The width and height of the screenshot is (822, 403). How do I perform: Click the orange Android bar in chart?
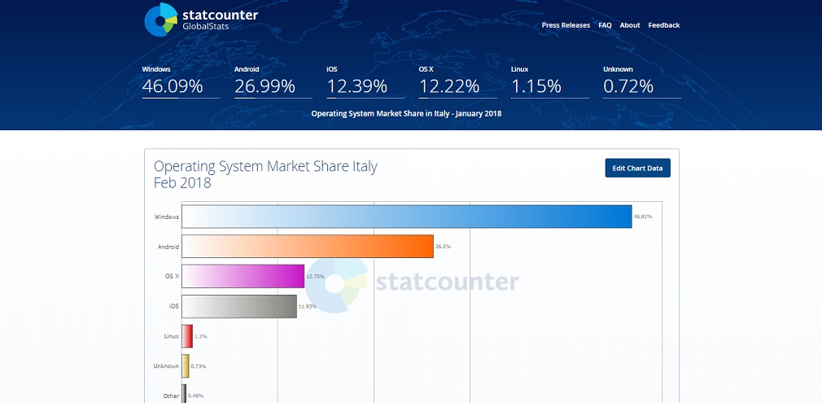tap(308, 246)
